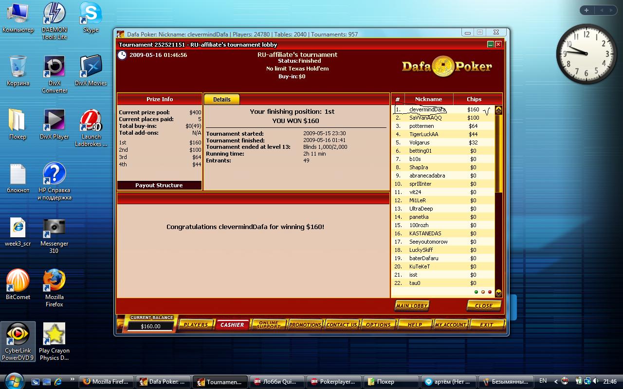The width and height of the screenshot is (623, 389).
Task: Sort player list by Chips column
Action: [x=474, y=99]
